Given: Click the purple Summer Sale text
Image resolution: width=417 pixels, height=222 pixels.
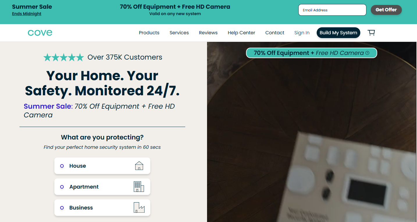Looking at the screenshot, I should coord(47,106).
